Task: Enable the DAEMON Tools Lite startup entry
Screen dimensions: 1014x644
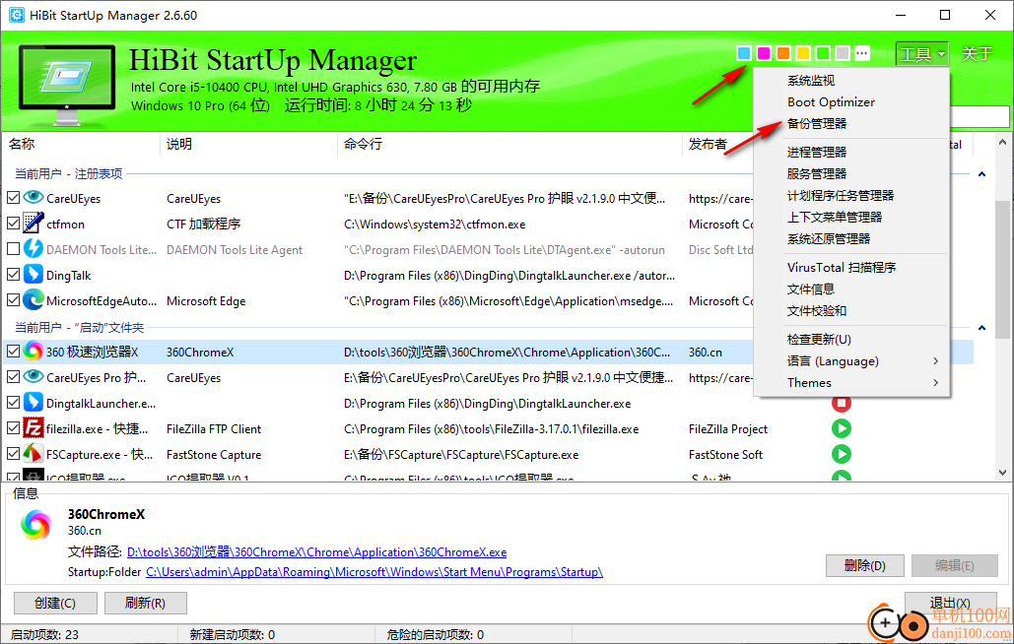Action: (13, 249)
